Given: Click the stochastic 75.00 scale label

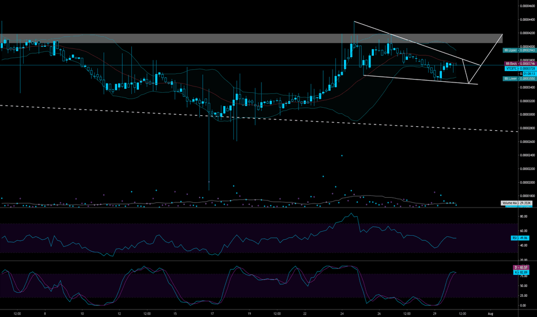Looking at the screenshot, I should pos(524,276).
